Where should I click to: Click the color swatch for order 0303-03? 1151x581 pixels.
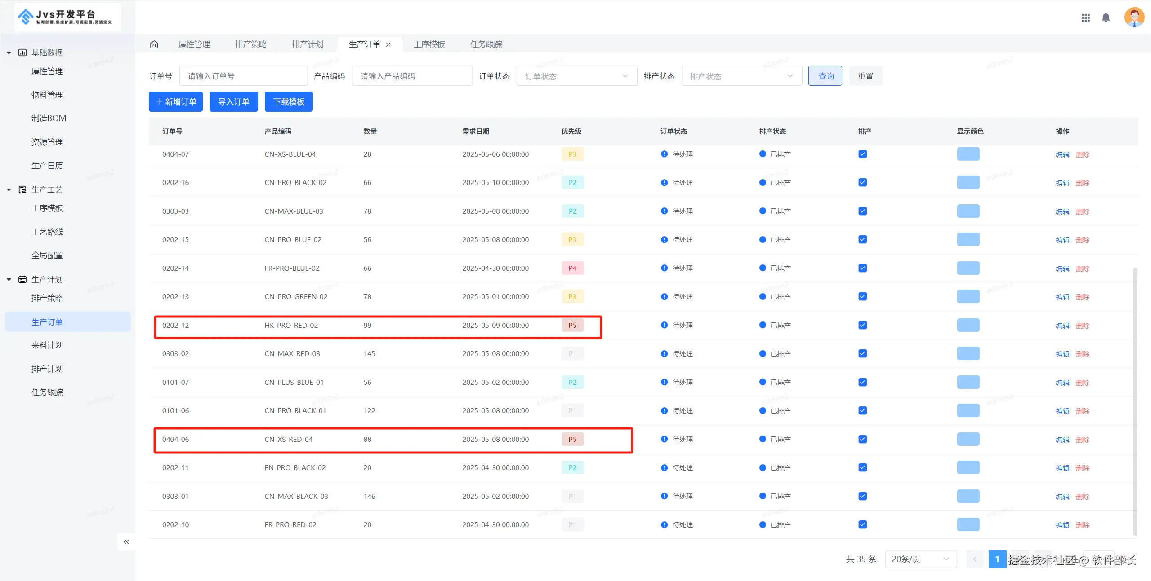968,211
